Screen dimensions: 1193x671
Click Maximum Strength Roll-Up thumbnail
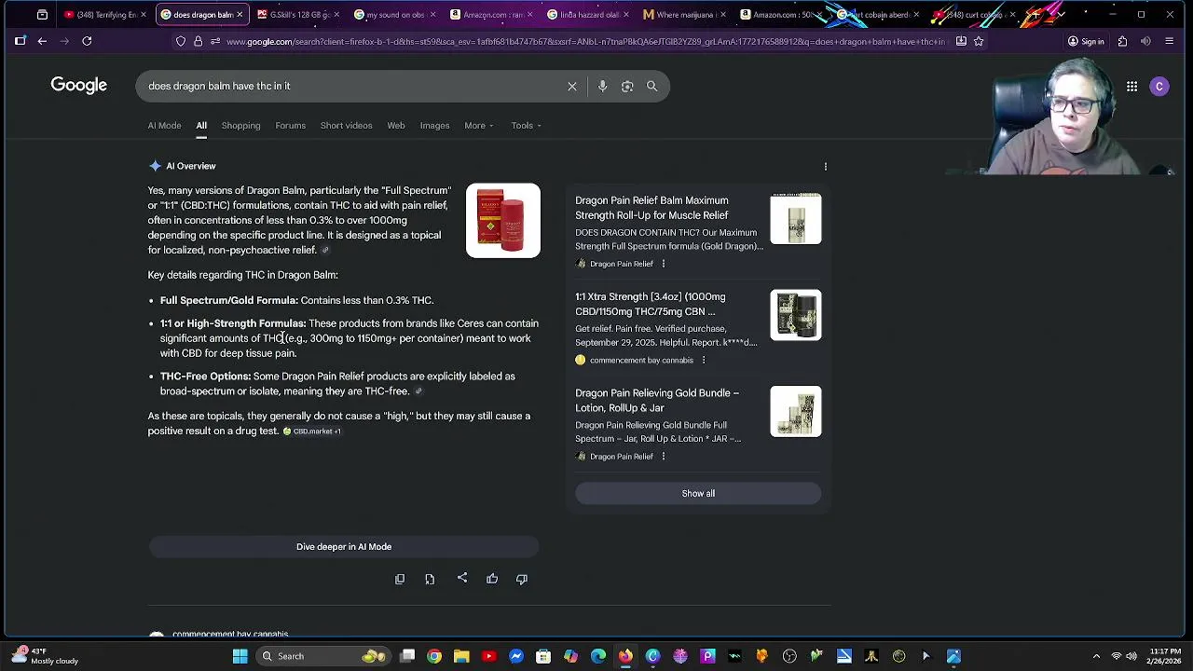pyautogui.click(x=796, y=219)
